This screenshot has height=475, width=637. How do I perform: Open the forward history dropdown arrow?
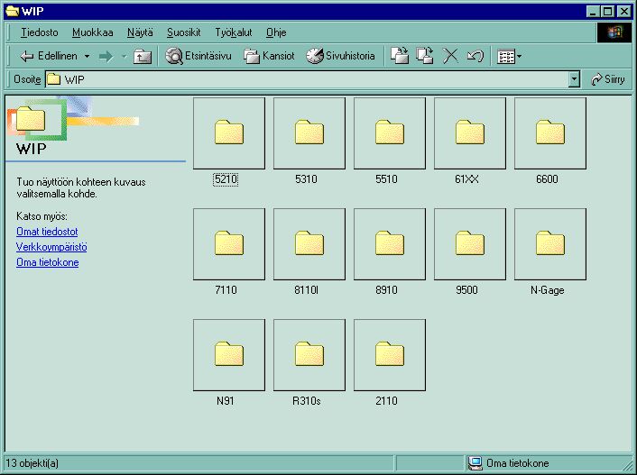tap(124, 56)
